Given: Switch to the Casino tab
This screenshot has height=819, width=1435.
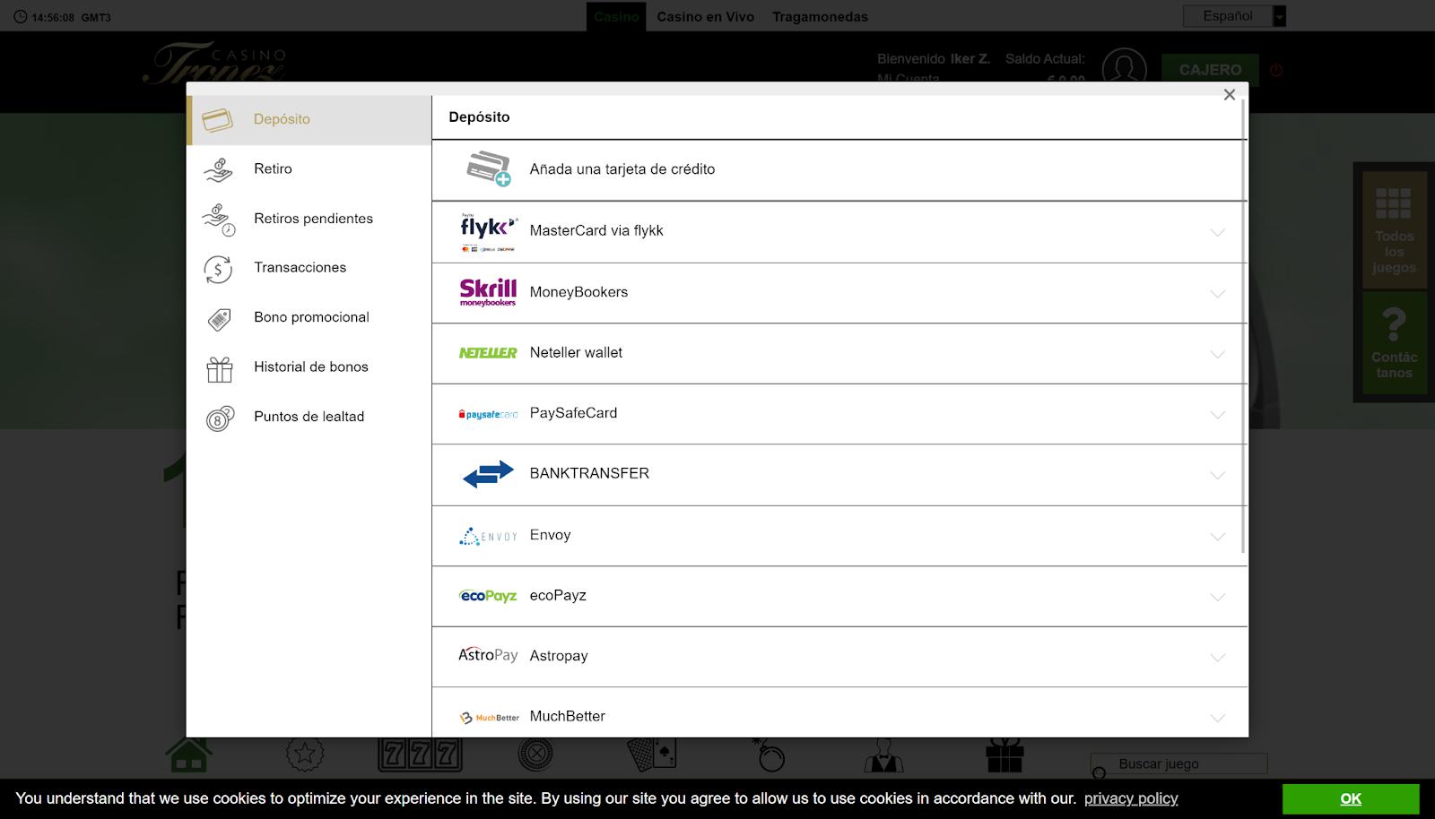Looking at the screenshot, I should [x=616, y=17].
